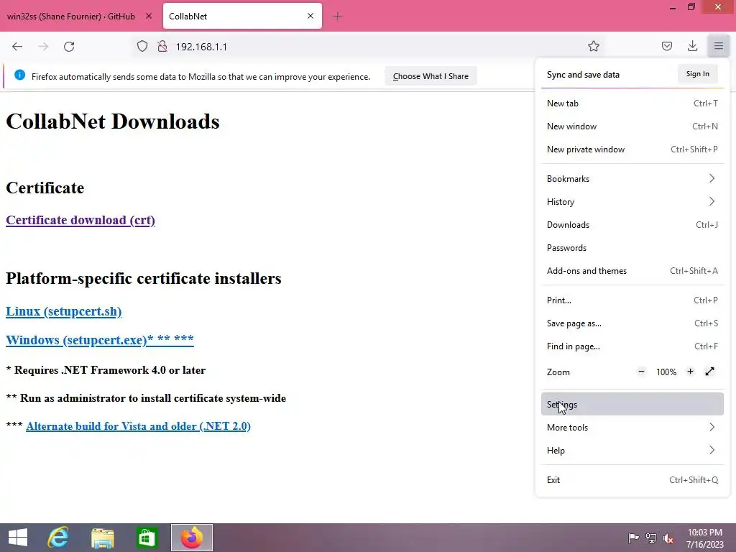Open the Save to Pocket icon
Screen dimensions: 736x552
coord(666,46)
